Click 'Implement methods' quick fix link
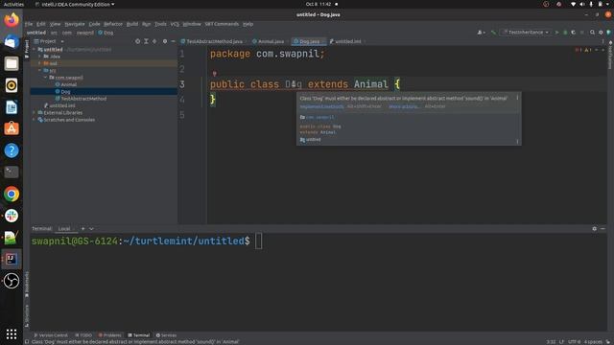The height and width of the screenshot is (345, 614). point(321,106)
